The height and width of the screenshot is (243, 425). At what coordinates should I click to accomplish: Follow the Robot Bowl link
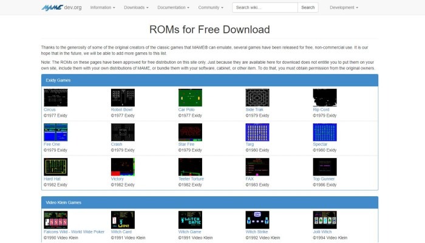pos(121,109)
